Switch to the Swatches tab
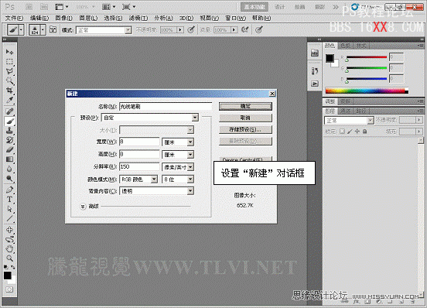Image resolution: width=427 pixels, height=308 pixels. (345, 46)
